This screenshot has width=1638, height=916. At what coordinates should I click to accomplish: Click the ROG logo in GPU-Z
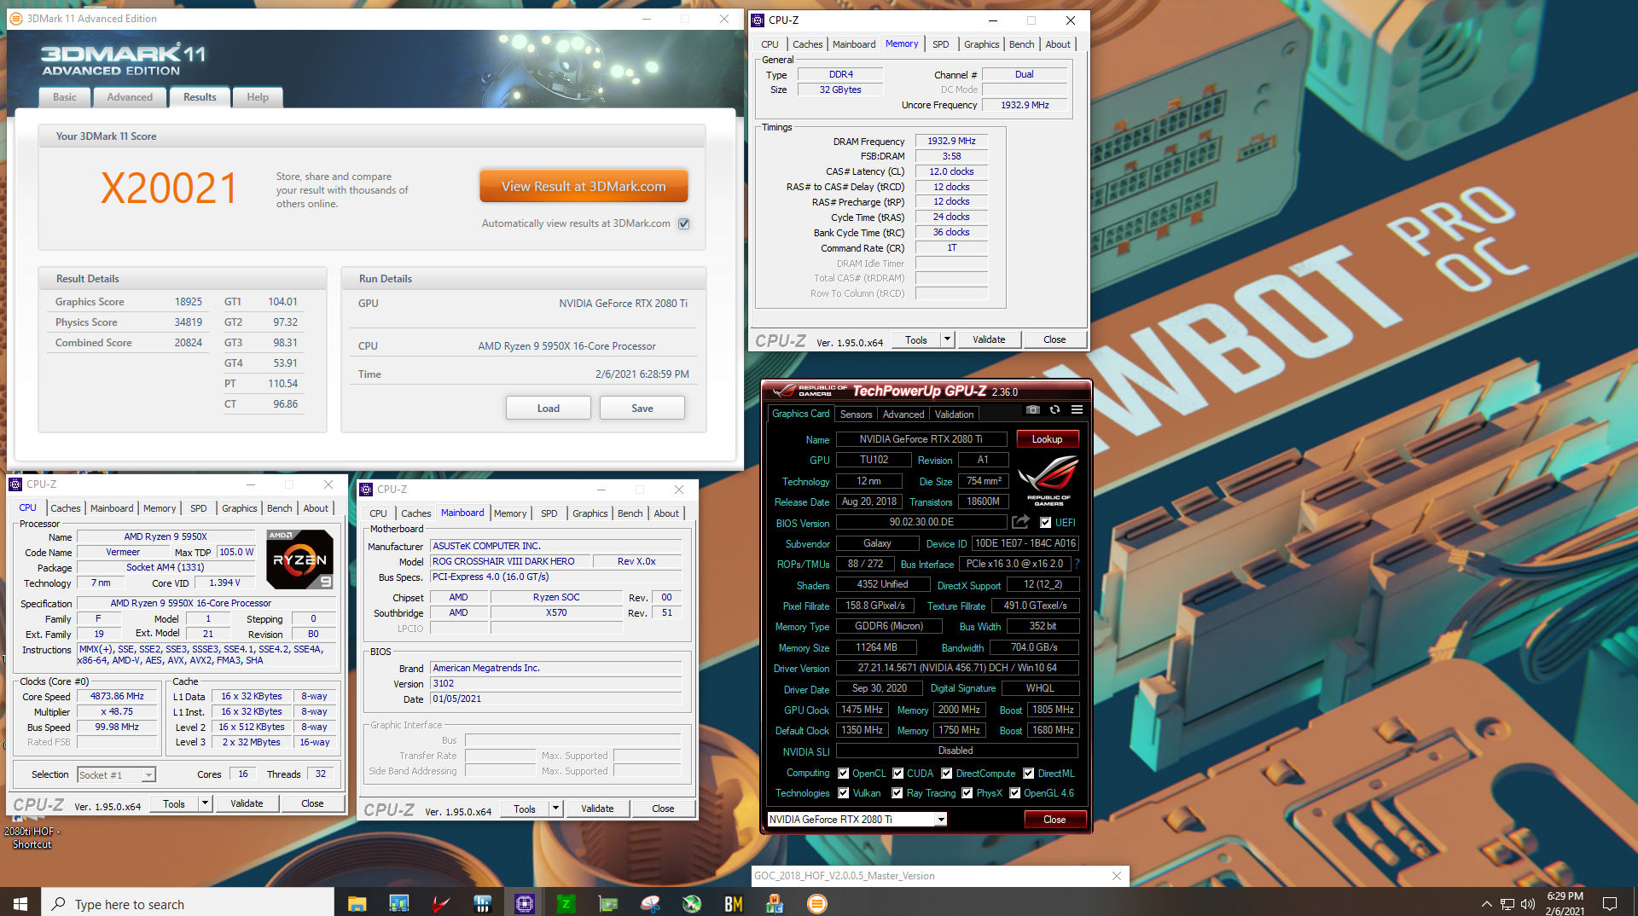[x=1048, y=479]
